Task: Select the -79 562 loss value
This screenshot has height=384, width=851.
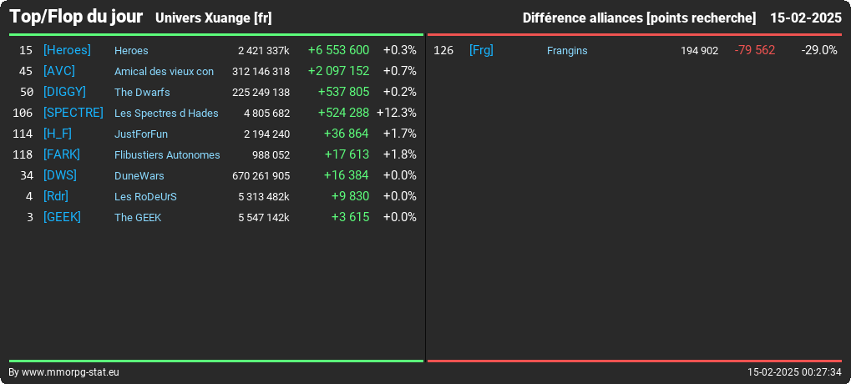Action: [x=755, y=50]
